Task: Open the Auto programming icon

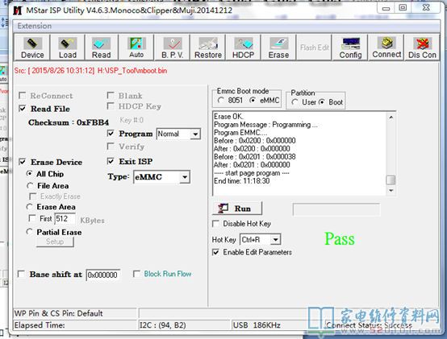Action: click(x=136, y=48)
